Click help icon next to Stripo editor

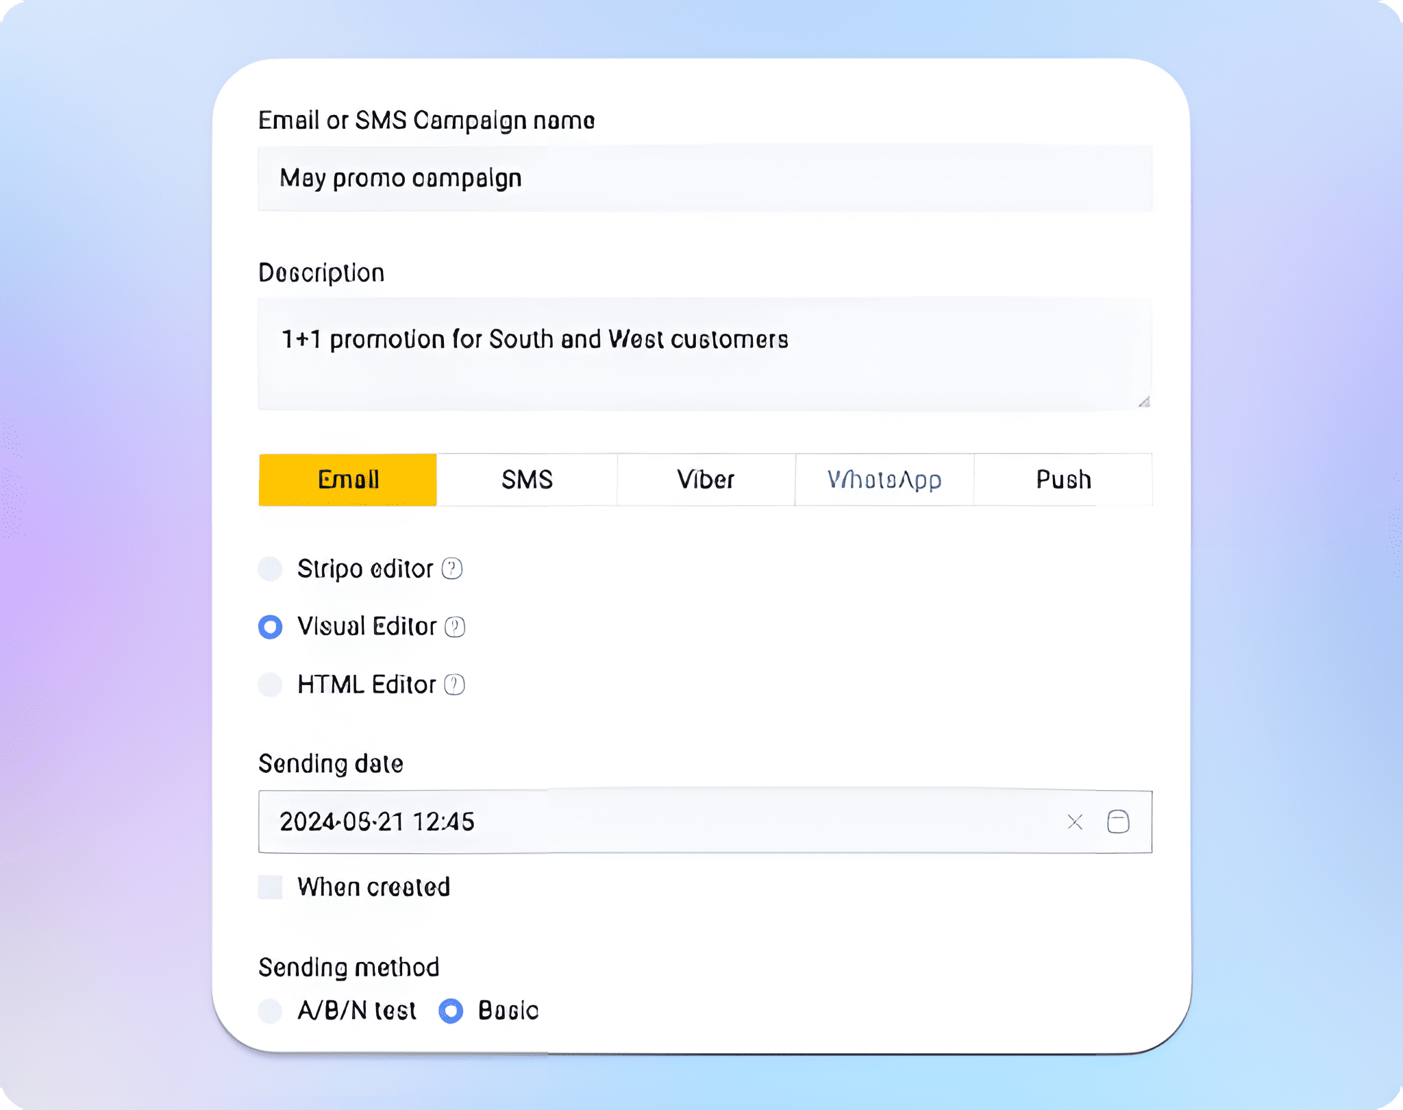coord(452,569)
